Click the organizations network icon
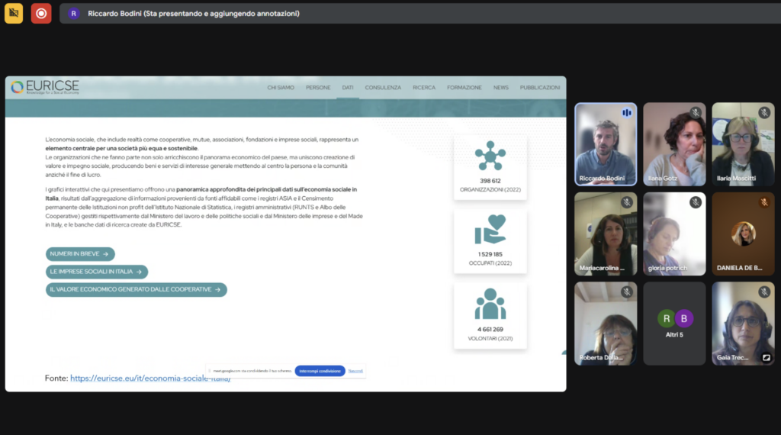Viewport: 781px width, 435px height. [490, 156]
